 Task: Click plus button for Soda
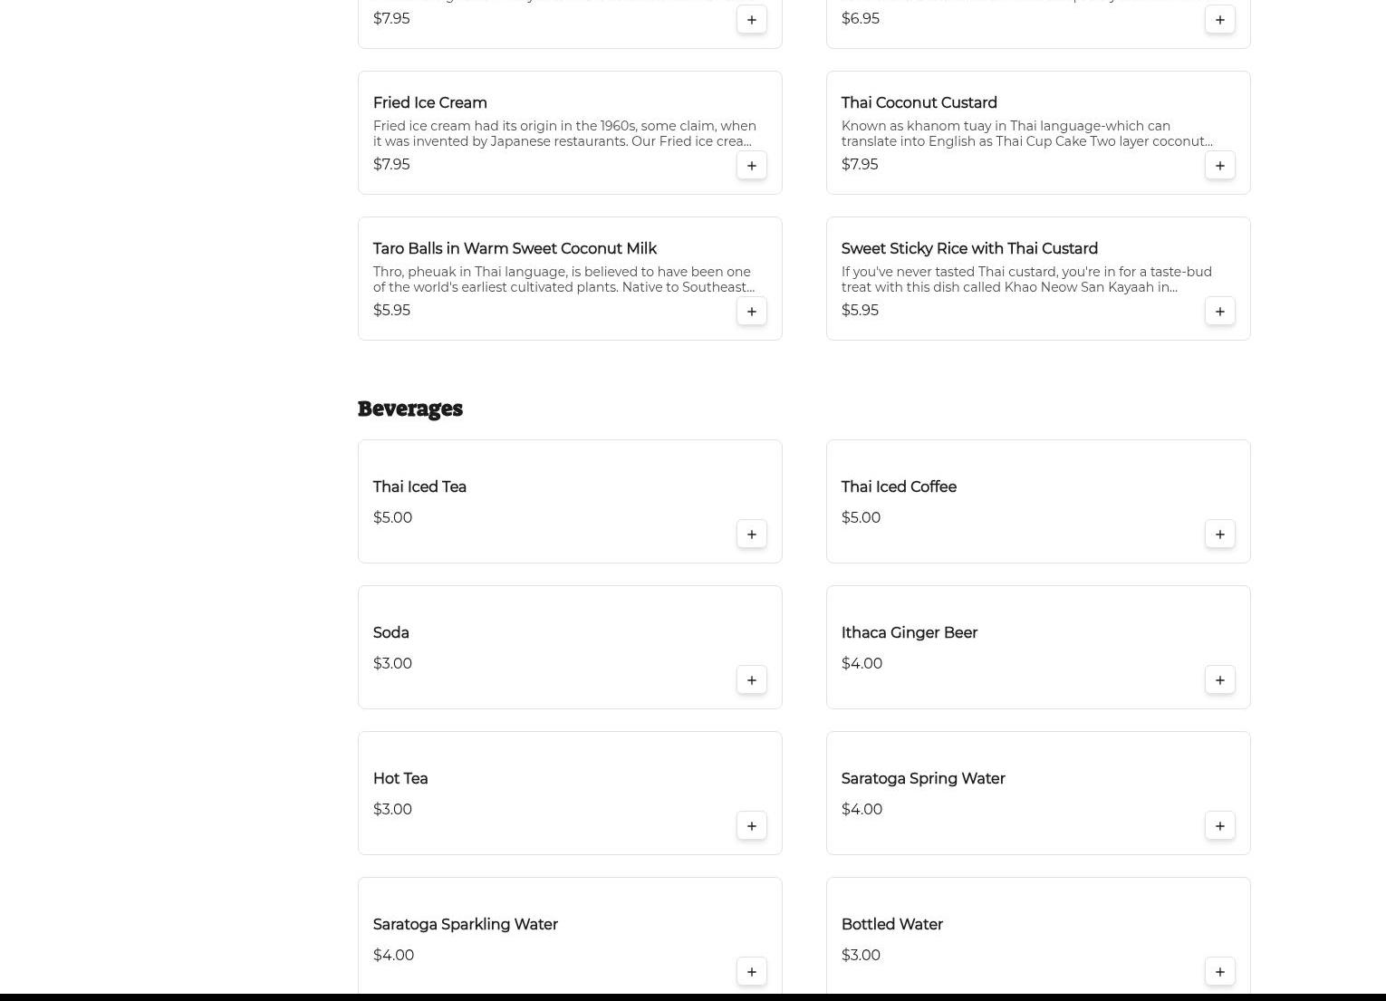(751, 680)
